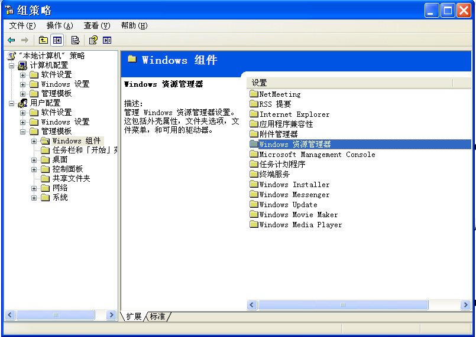Click the Back arrow toolbar icon
The width and height of the screenshot is (476, 337).
(12, 40)
